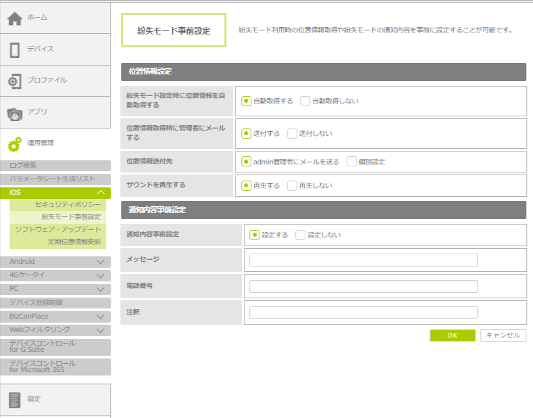The width and height of the screenshot is (533, 418).
Task: Open the Settings document icon
Action: click(15, 400)
